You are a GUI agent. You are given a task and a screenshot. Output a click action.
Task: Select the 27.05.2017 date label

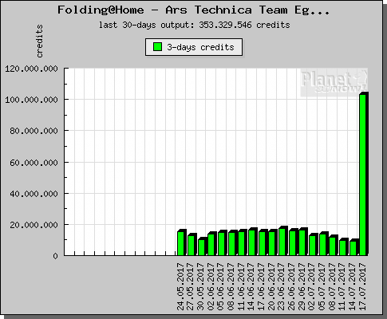click(191, 286)
